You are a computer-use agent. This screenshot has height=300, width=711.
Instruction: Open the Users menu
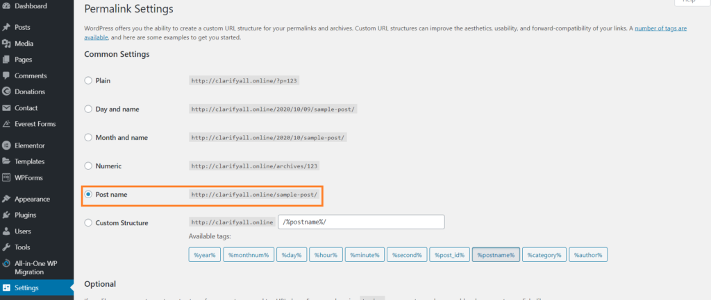pos(23,231)
